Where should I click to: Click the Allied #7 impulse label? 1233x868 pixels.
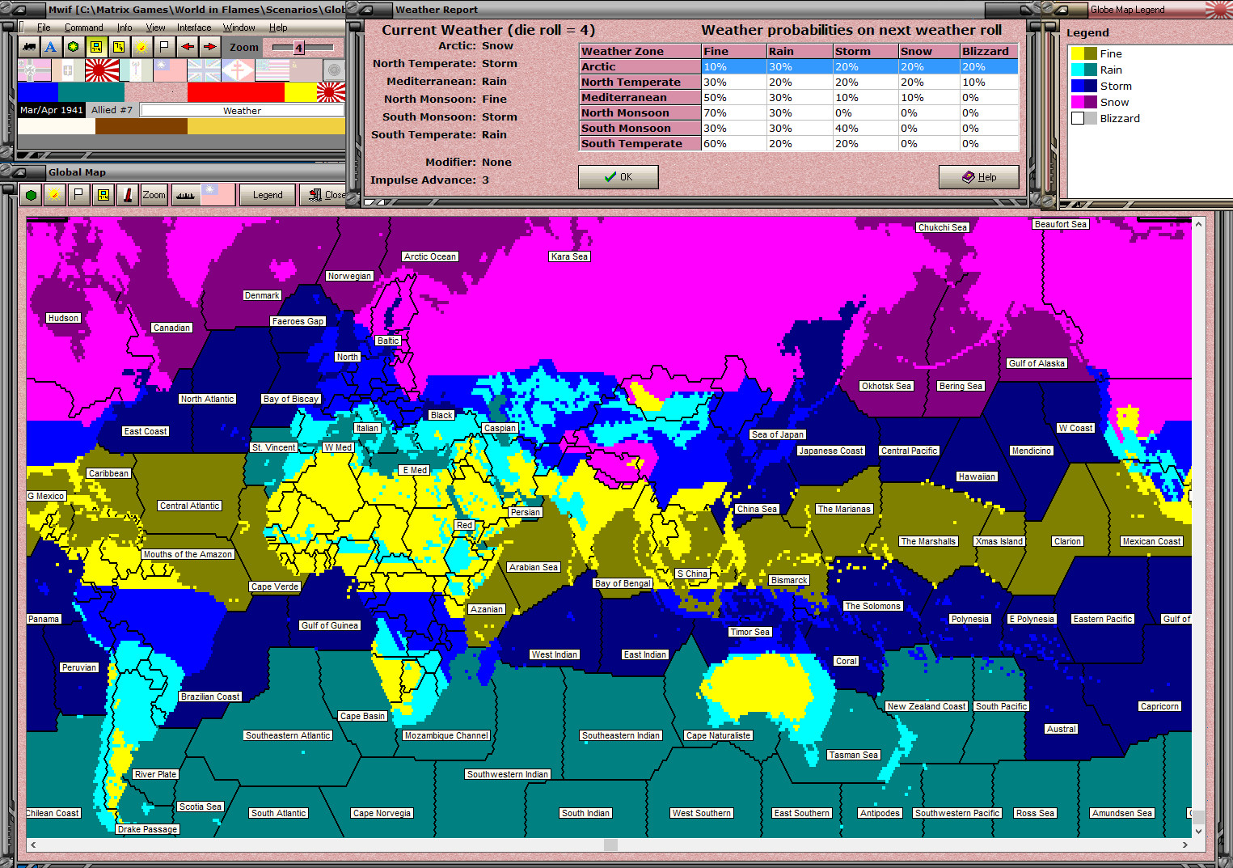[112, 110]
